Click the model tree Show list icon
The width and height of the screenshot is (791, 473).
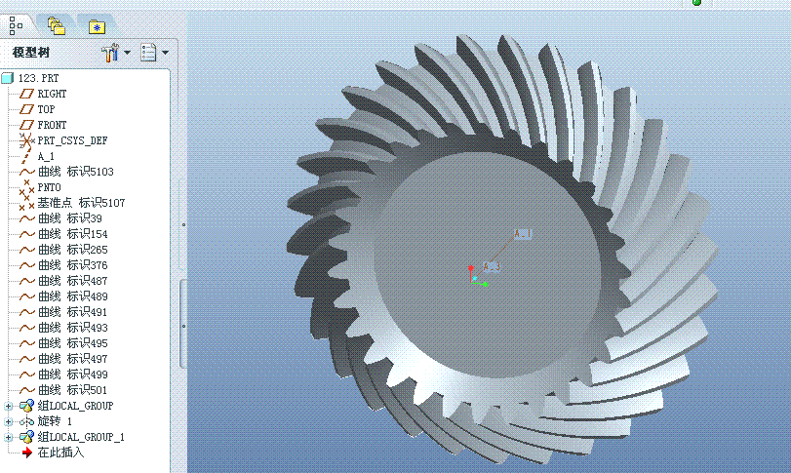(x=148, y=53)
